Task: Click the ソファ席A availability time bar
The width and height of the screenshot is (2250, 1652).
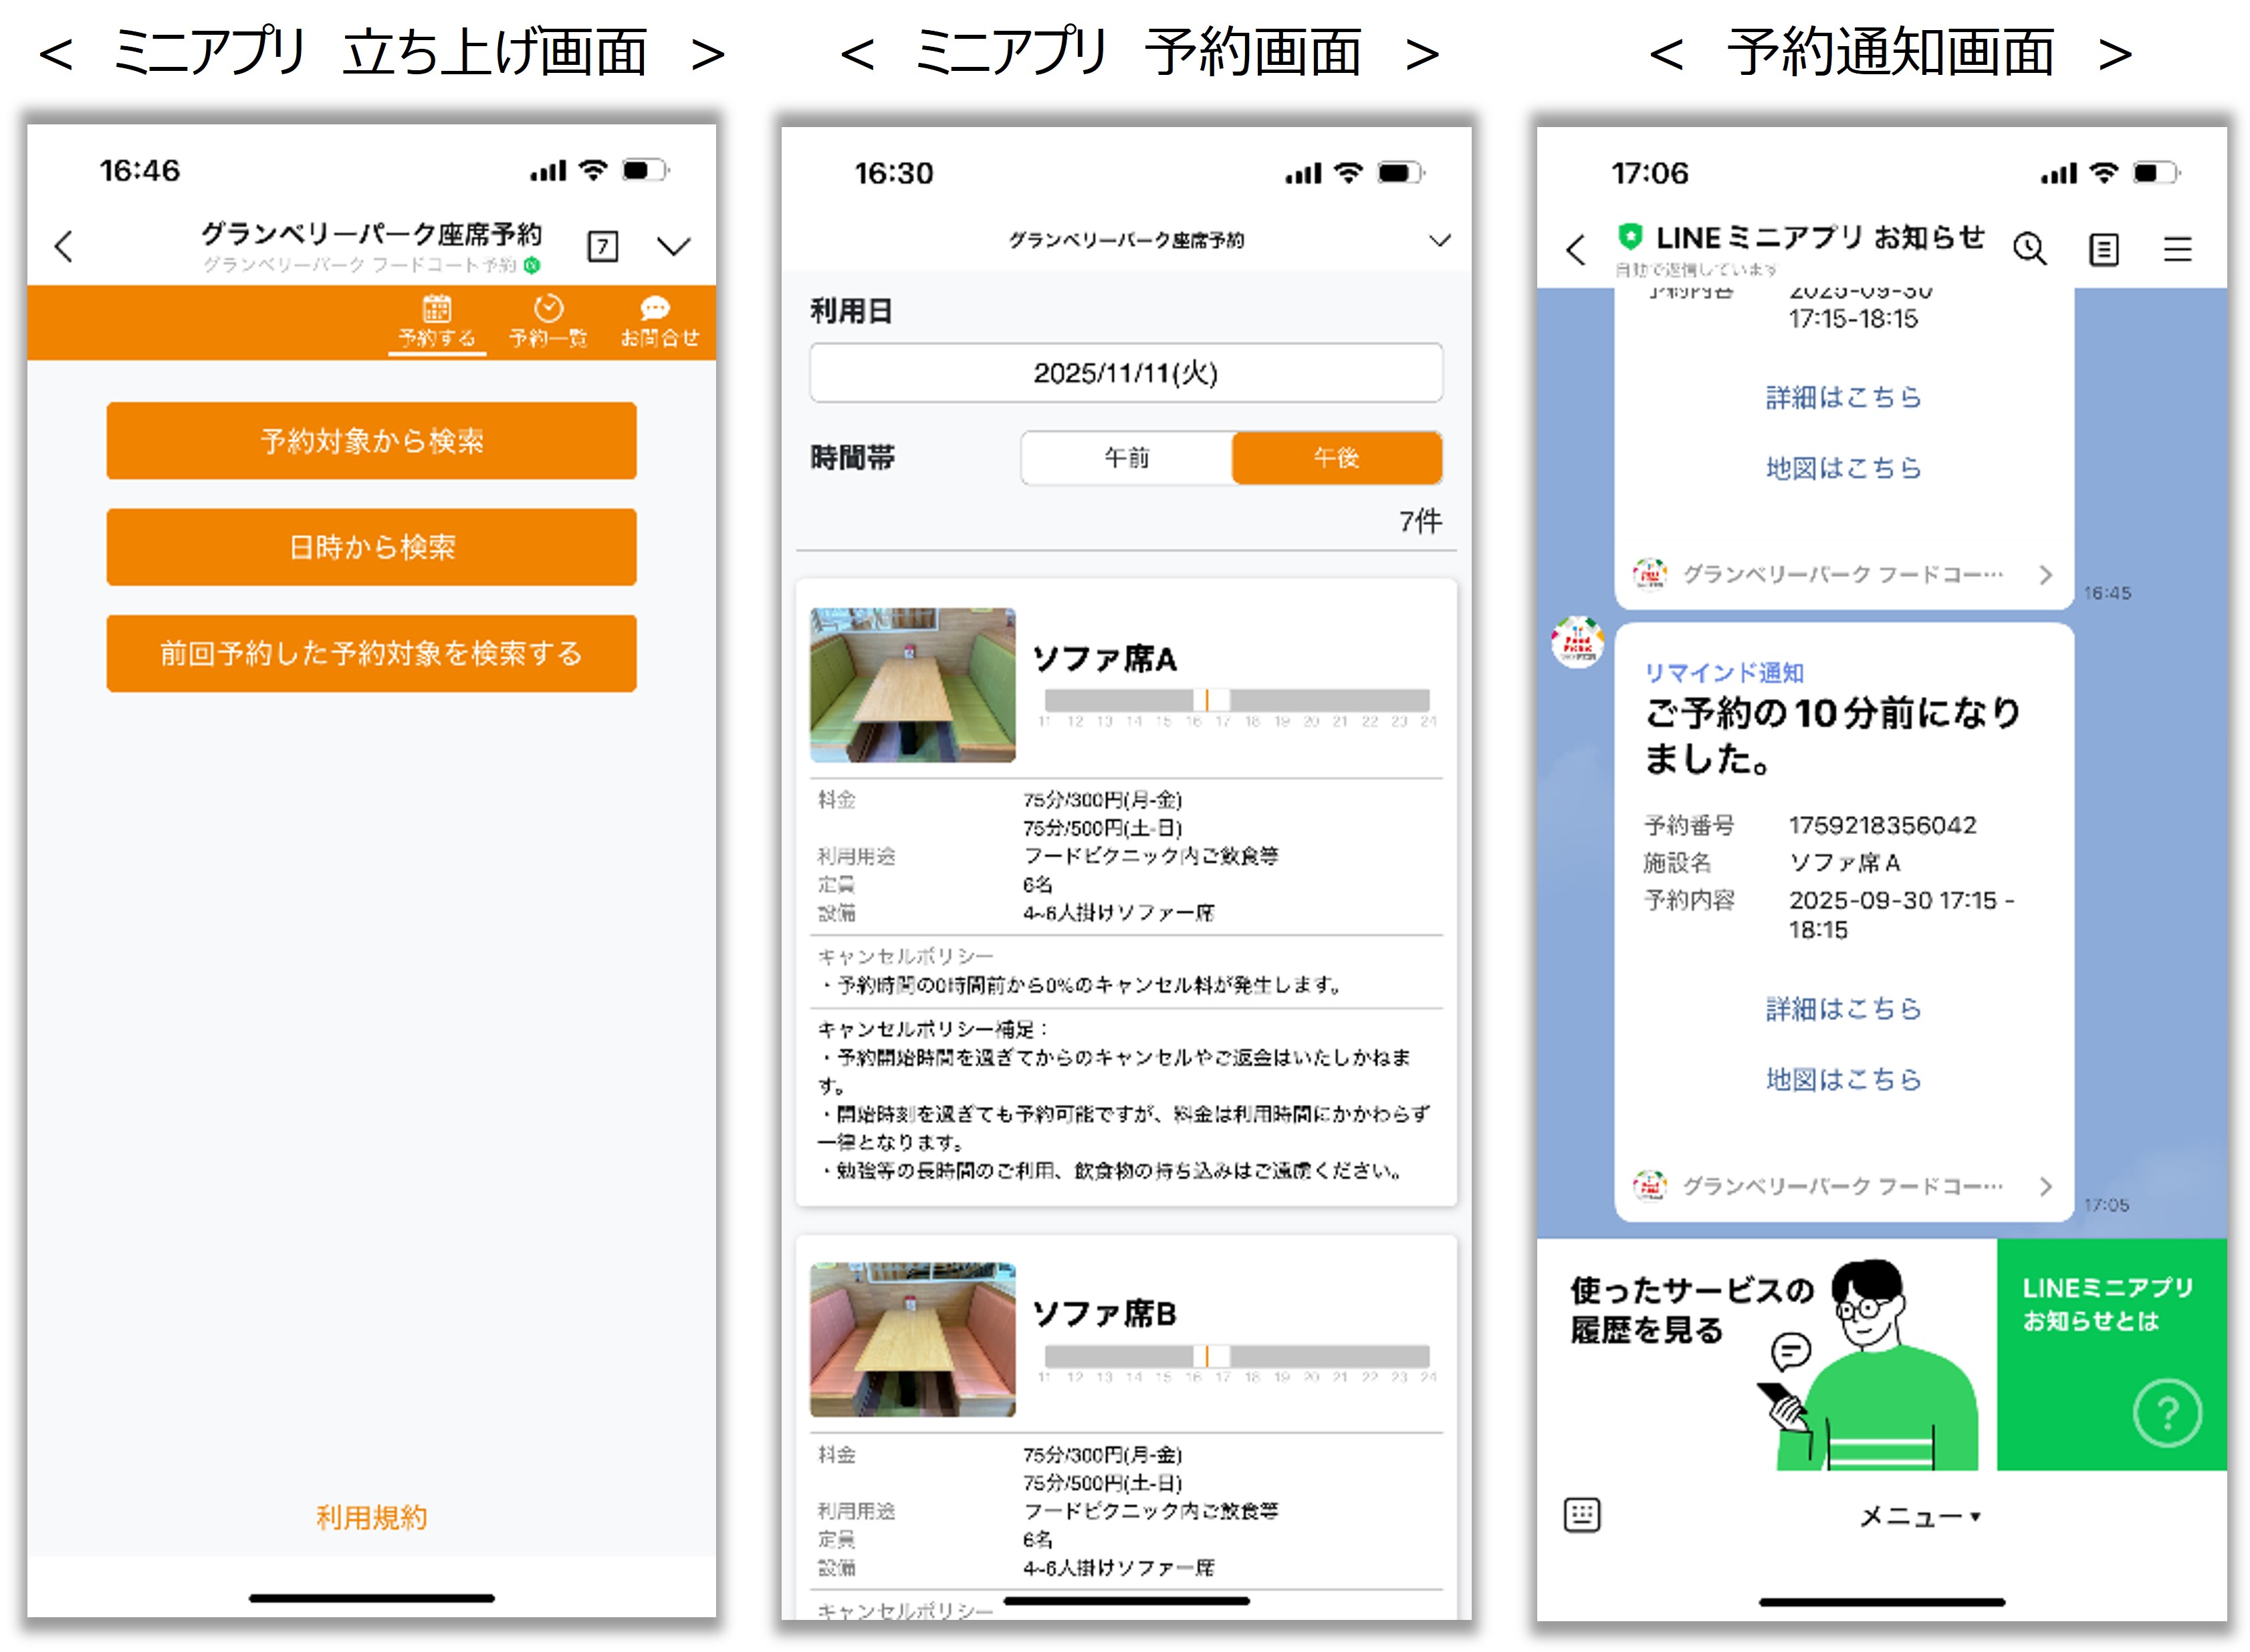Action: pyautogui.click(x=1236, y=700)
